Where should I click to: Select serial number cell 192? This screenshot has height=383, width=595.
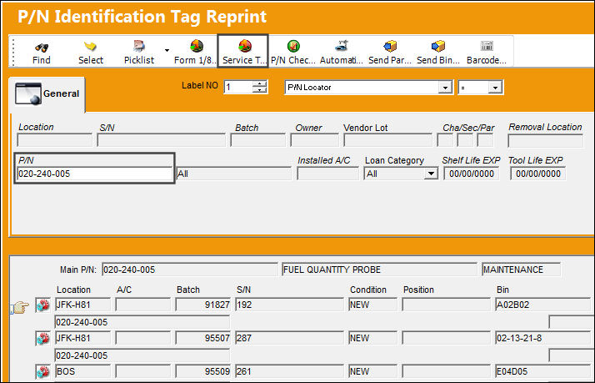point(289,305)
